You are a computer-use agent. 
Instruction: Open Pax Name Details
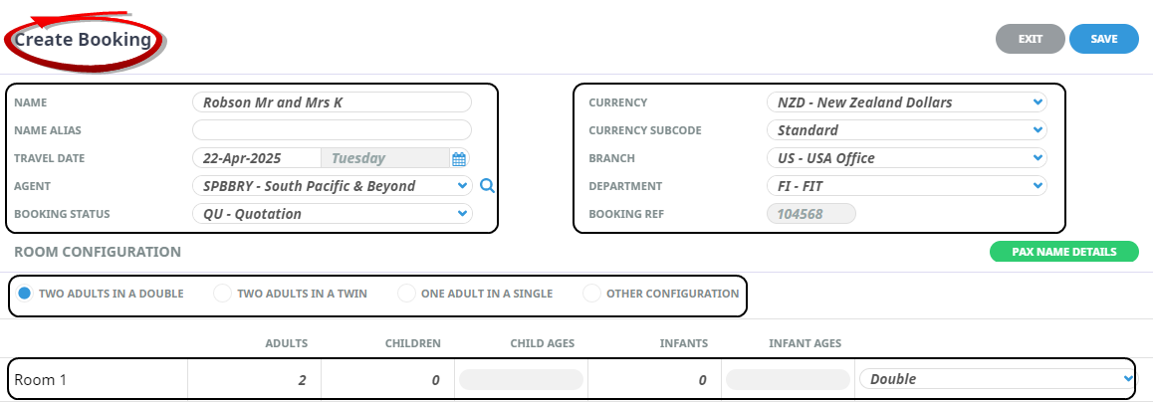(1063, 252)
